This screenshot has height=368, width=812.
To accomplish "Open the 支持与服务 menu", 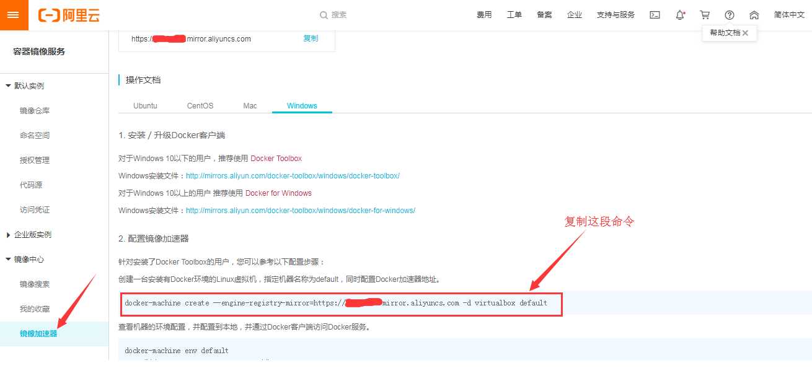I will click(x=616, y=15).
